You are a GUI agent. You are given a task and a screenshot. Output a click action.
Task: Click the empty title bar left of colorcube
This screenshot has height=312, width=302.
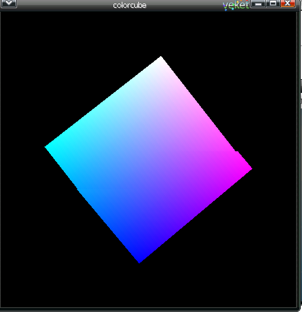click(x=64, y=5)
